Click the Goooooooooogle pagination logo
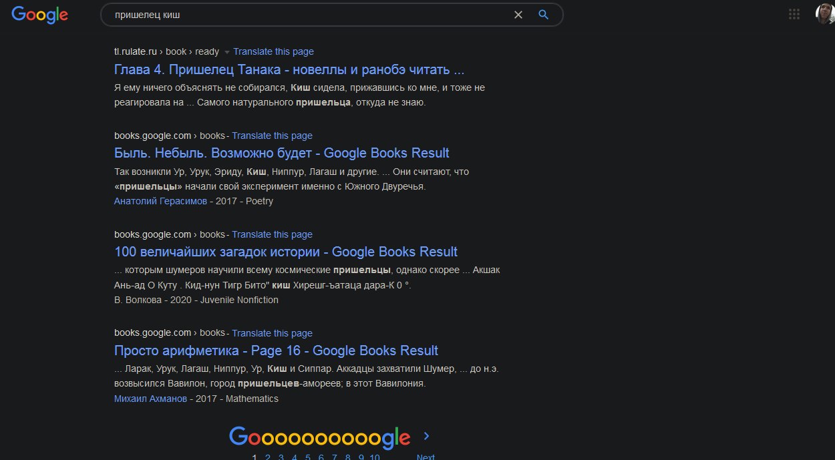Viewport: 835px width, 460px height. coord(319,437)
